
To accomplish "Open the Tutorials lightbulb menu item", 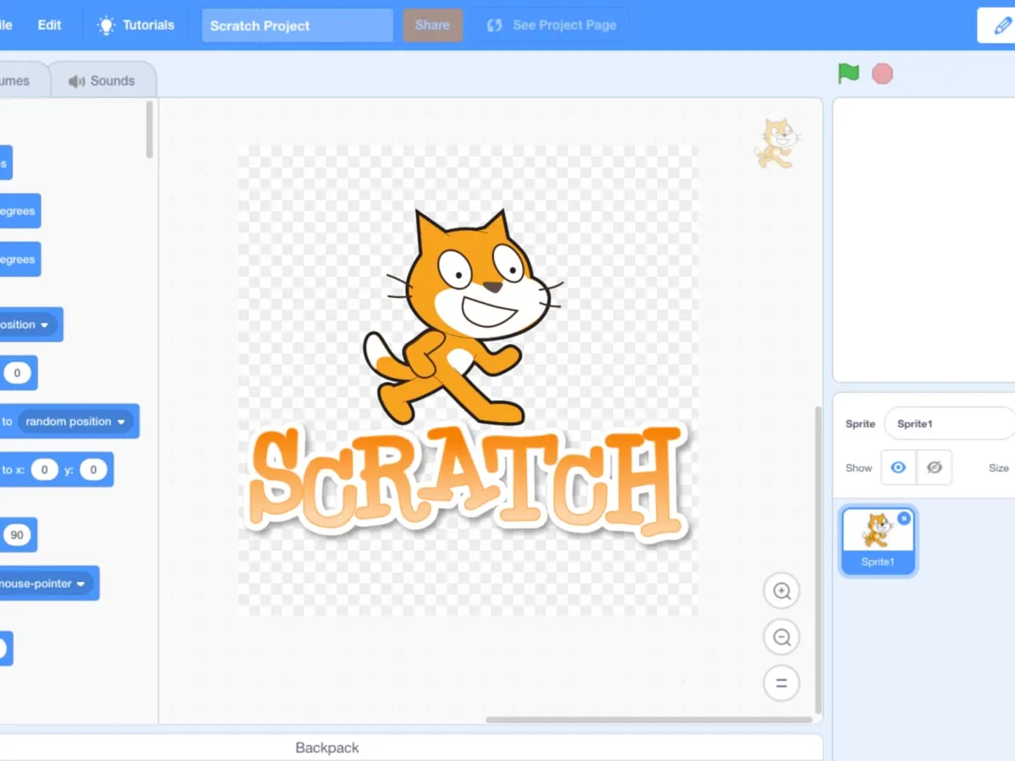I will [136, 25].
